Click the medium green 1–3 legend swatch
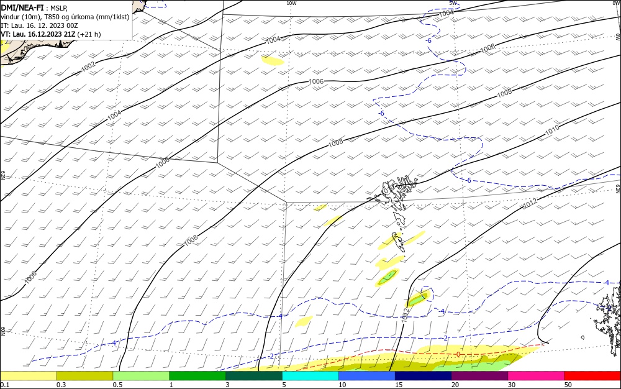This screenshot has width=621, height=389. (x=197, y=376)
